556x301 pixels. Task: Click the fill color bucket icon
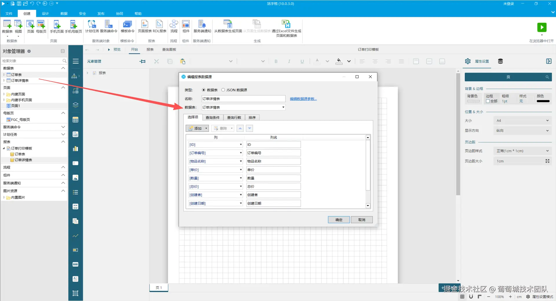339,61
